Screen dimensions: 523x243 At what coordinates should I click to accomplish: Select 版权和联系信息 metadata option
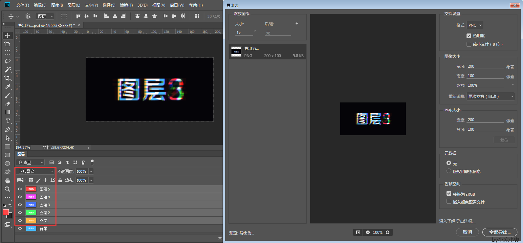tap(449, 171)
